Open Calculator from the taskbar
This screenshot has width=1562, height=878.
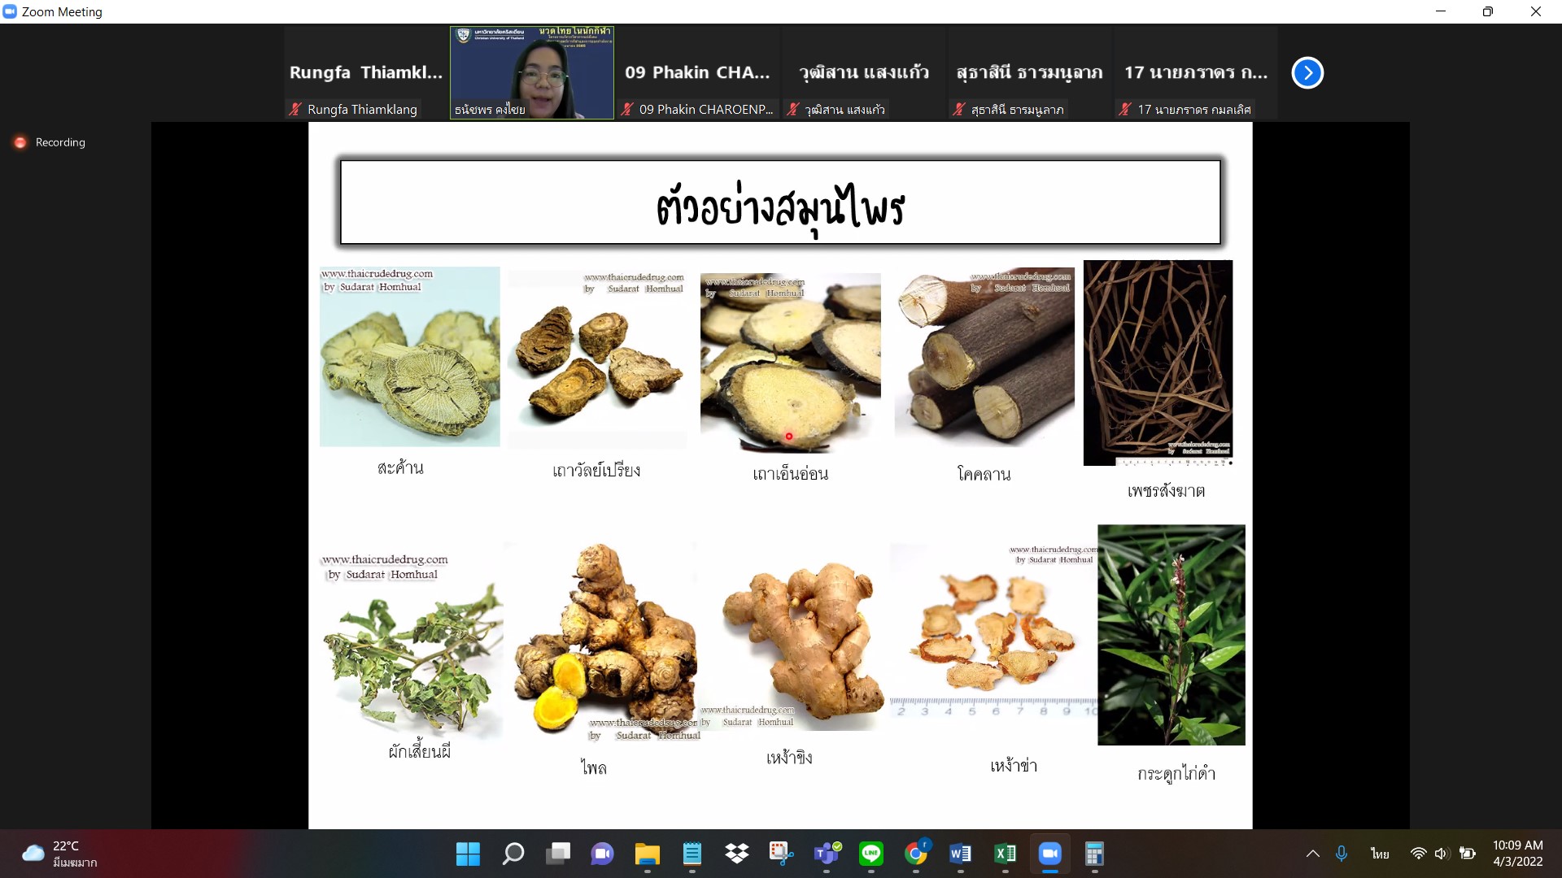[1094, 854]
